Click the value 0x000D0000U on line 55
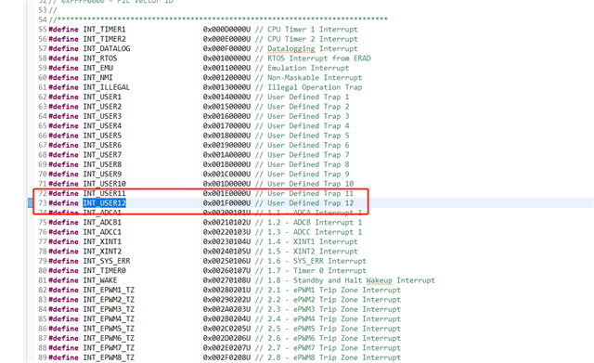The height and width of the screenshot is (363, 594). [226, 30]
